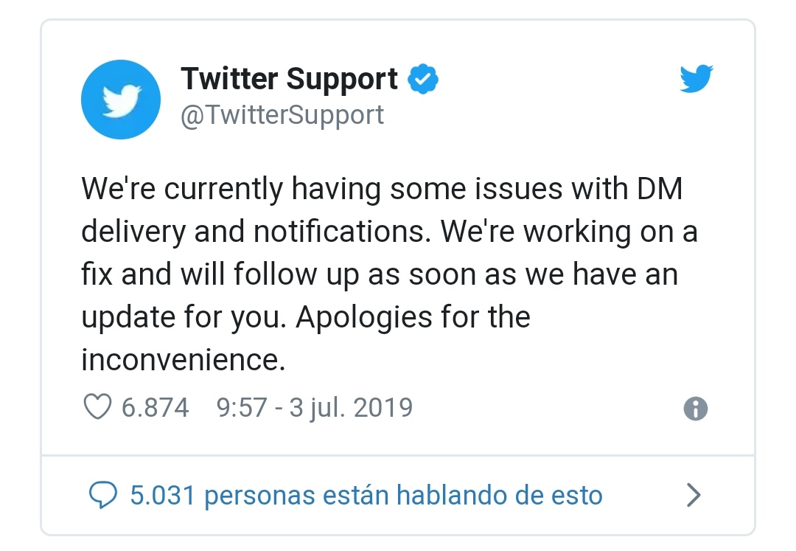This screenshot has height=551, width=796.
Task: Open 5.031 personas están hablando de esto
Action: click(366, 495)
